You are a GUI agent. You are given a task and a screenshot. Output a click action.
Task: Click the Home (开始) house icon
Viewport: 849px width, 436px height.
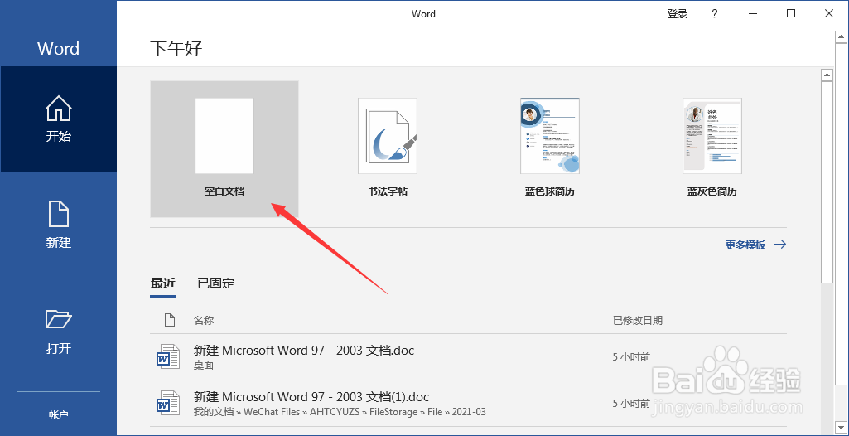pos(59,109)
